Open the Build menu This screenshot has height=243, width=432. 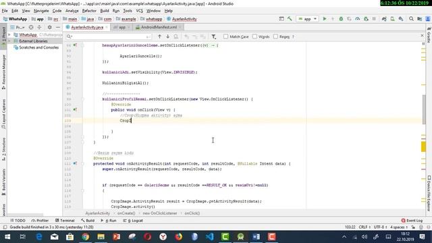tap(105, 11)
